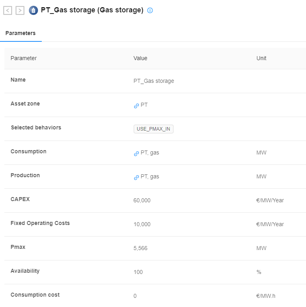Click the CAPEX value 60,000

142,200
